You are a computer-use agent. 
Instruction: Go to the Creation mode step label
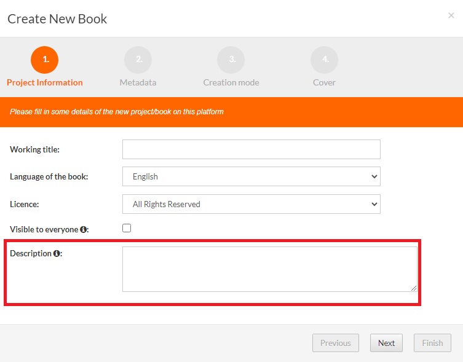[x=231, y=82]
